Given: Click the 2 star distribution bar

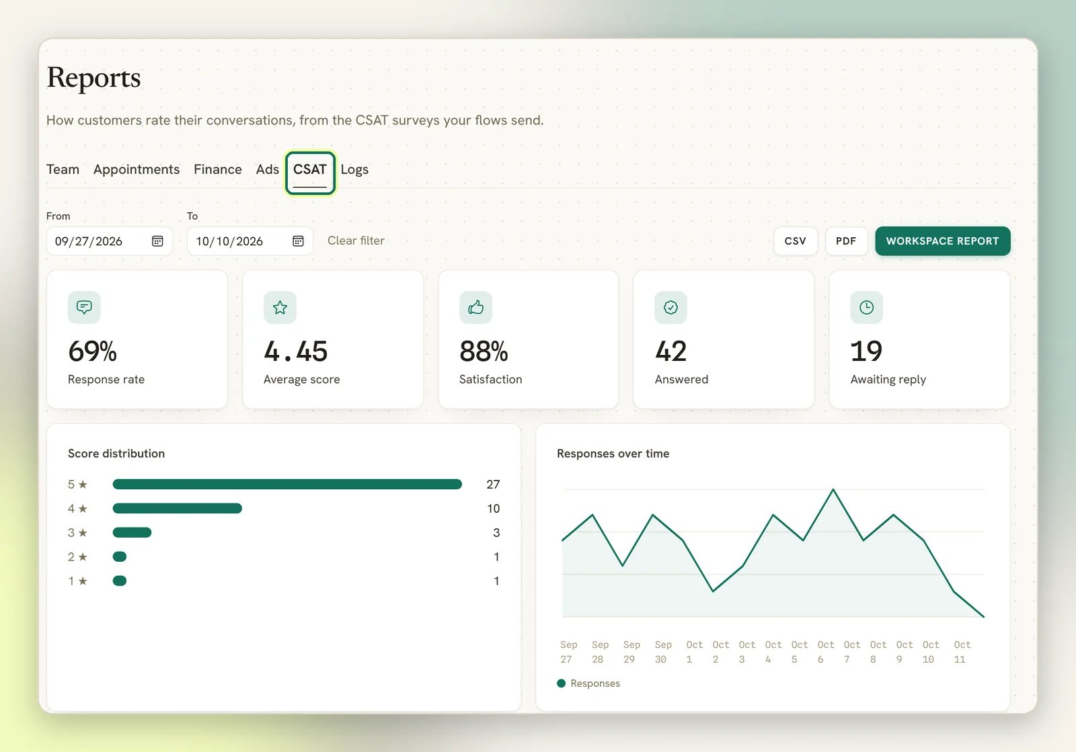Looking at the screenshot, I should click(120, 556).
